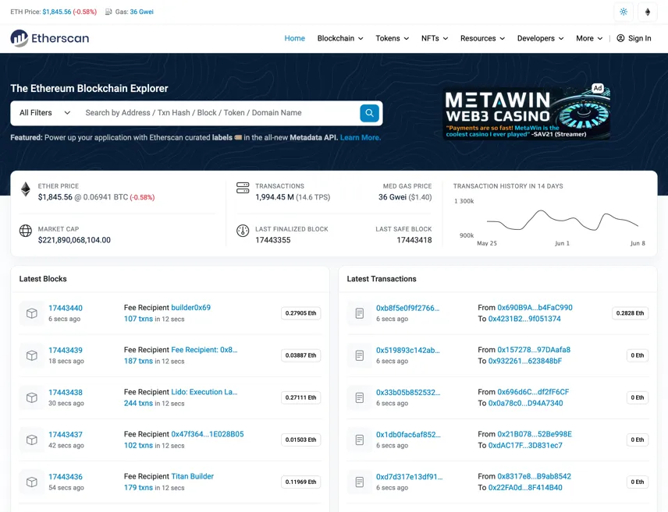
Task: Open the Learn More link
Action: (x=361, y=137)
